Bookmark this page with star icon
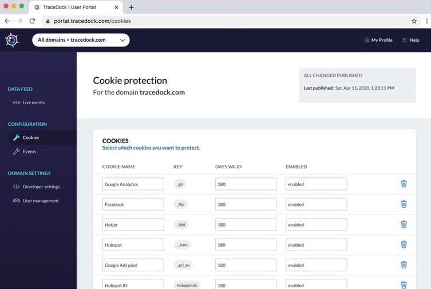The image size is (431, 289). (414, 21)
